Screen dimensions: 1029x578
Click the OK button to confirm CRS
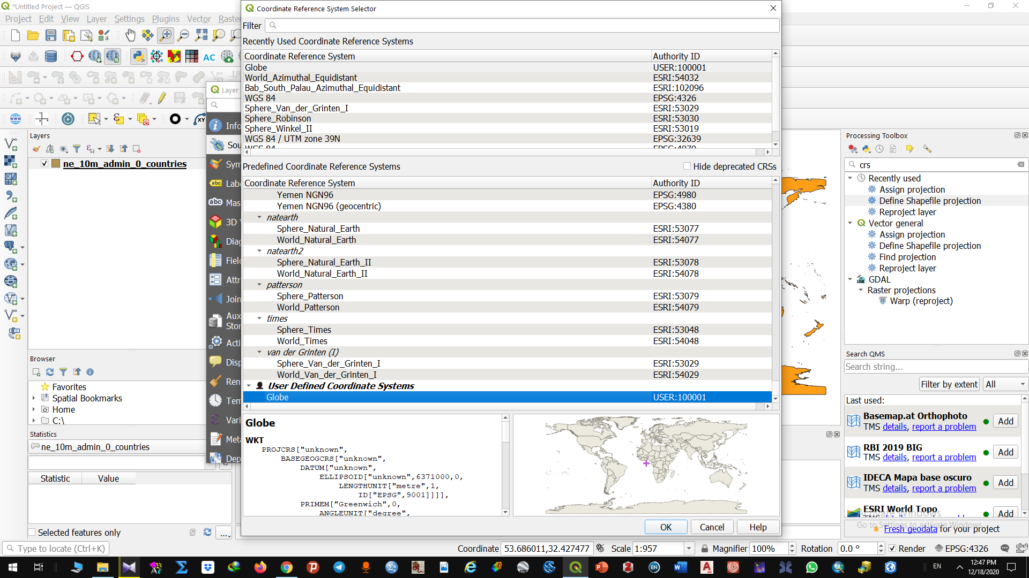click(x=665, y=527)
